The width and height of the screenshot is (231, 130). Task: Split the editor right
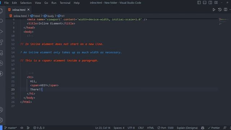pos(225,10)
